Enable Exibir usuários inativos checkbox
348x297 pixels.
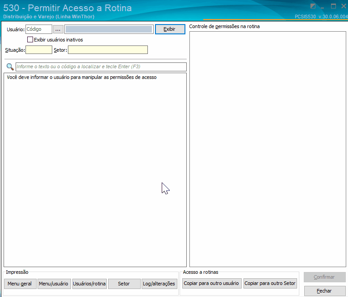[x=30, y=40]
